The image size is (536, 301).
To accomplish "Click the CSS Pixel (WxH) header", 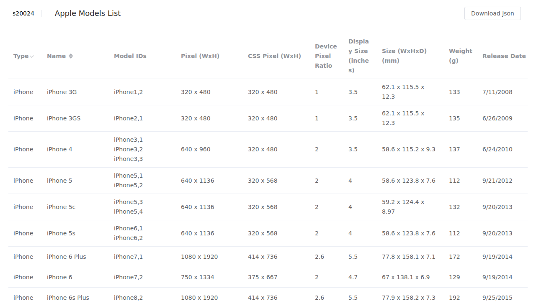I will point(274,56).
